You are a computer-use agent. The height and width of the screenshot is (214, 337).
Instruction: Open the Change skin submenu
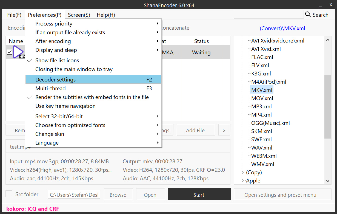point(93,134)
